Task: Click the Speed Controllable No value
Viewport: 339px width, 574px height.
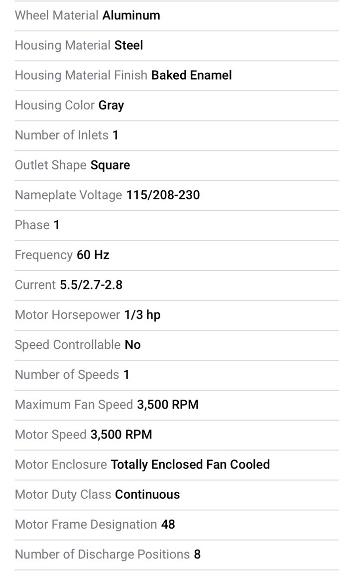Action: coord(132,345)
